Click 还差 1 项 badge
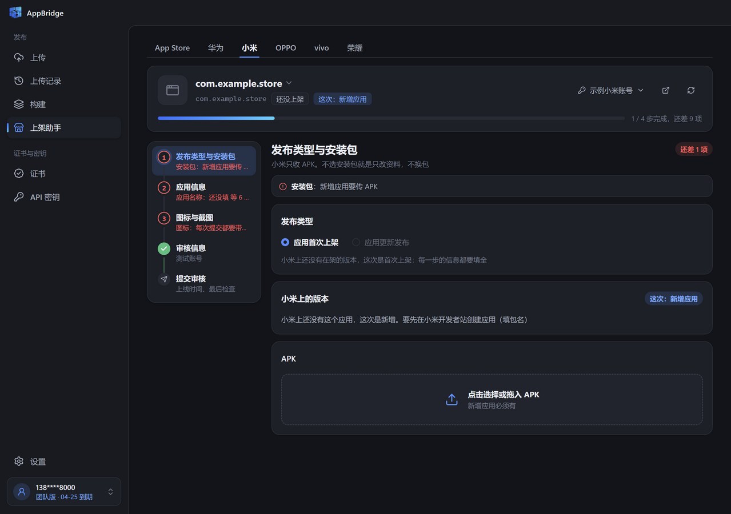 694,150
